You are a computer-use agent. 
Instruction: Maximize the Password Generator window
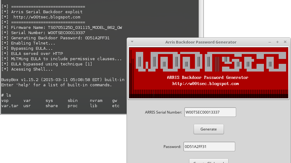[x=277, y=42]
